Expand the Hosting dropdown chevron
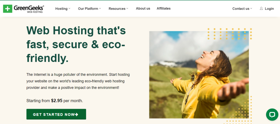The width and height of the screenshot is (280, 124). pos(69,8)
